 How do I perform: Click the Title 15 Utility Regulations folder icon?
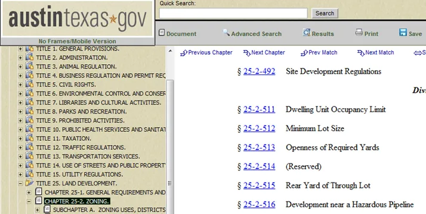29,174
